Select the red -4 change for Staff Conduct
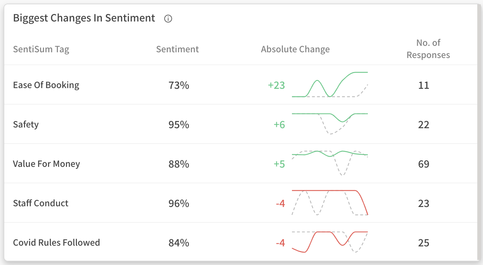483x265 pixels. coord(279,203)
